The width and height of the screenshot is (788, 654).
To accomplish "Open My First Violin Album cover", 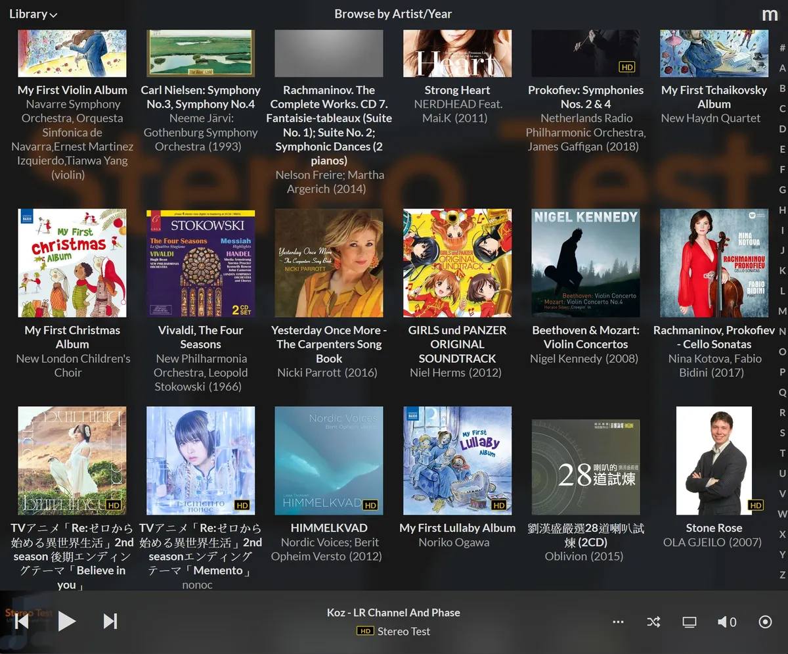I will tap(72, 53).
